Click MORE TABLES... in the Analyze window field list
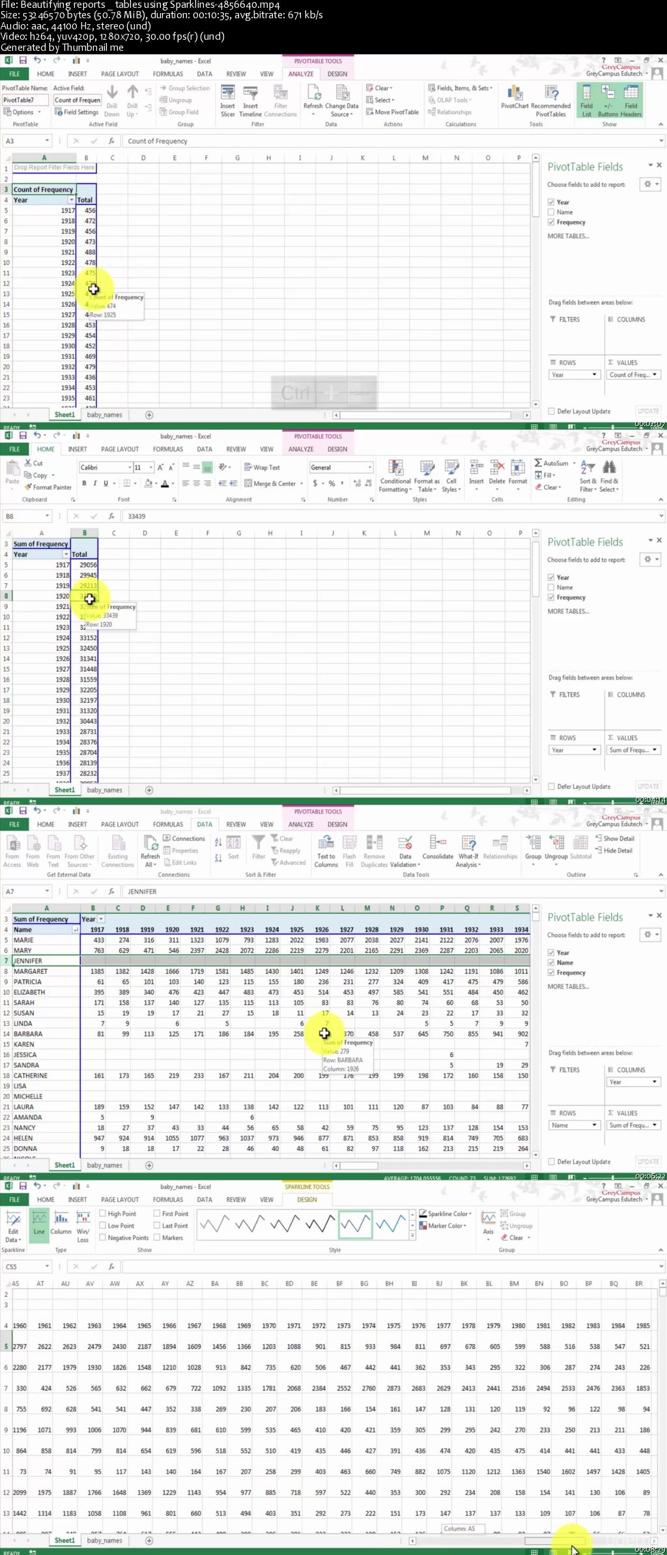Image resolution: width=667 pixels, height=1555 pixels. [568, 236]
